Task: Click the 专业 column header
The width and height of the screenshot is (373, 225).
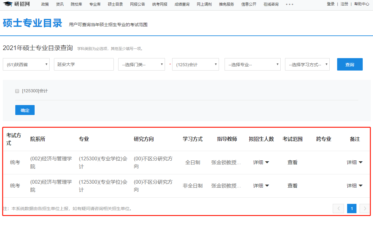Action: pos(84,139)
